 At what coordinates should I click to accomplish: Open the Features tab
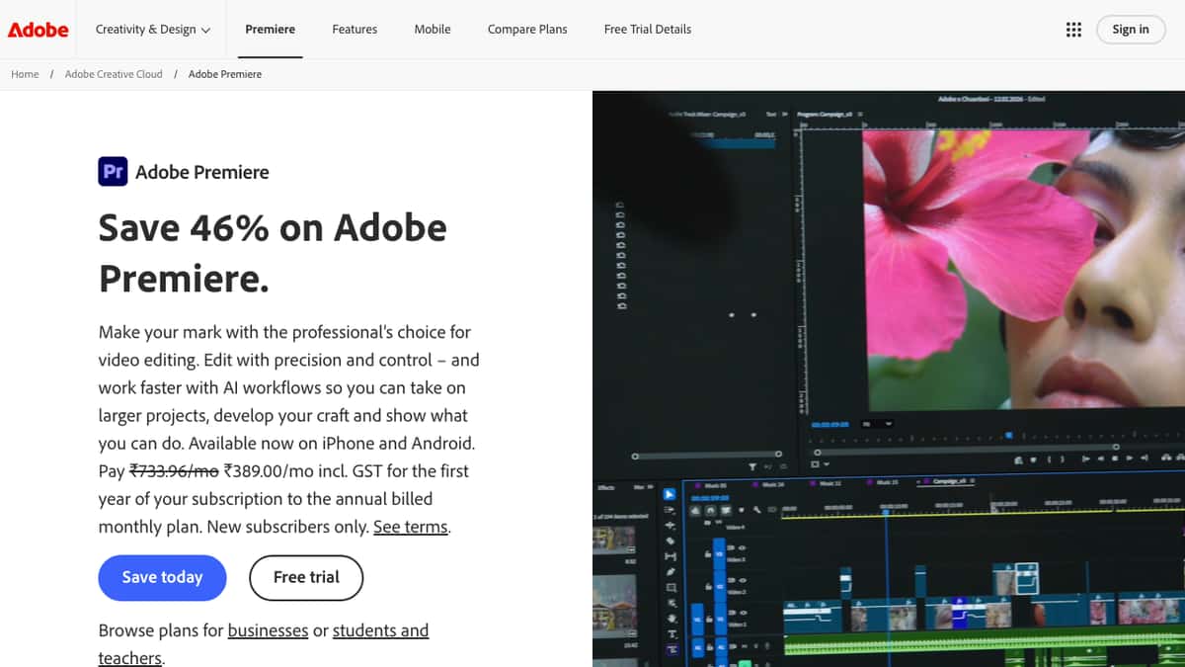point(355,30)
